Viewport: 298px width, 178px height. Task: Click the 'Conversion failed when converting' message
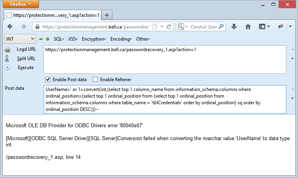tap(147, 141)
